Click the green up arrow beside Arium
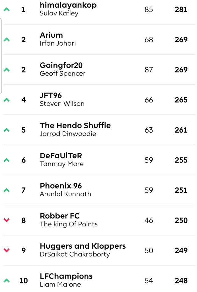The image size is (197, 292). tap(7, 39)
